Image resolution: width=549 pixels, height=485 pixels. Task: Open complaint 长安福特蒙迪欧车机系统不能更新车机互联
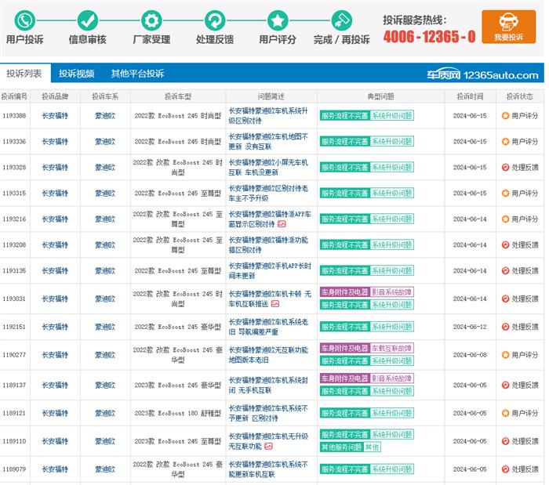[x=268, y=469]
